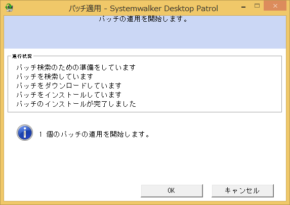This screenshot has height=205, width=290.
Task: Click empty white space above the OK button
Action: 172,167
